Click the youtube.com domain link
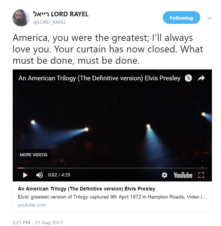 (x=32, y=205)
